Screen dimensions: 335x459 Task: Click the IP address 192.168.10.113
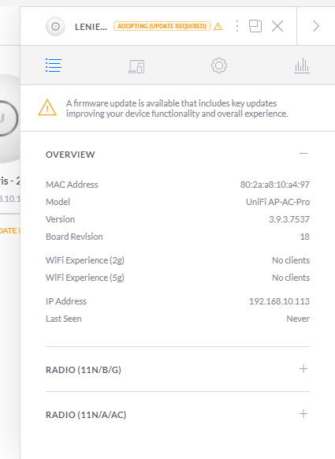(279, 301)
